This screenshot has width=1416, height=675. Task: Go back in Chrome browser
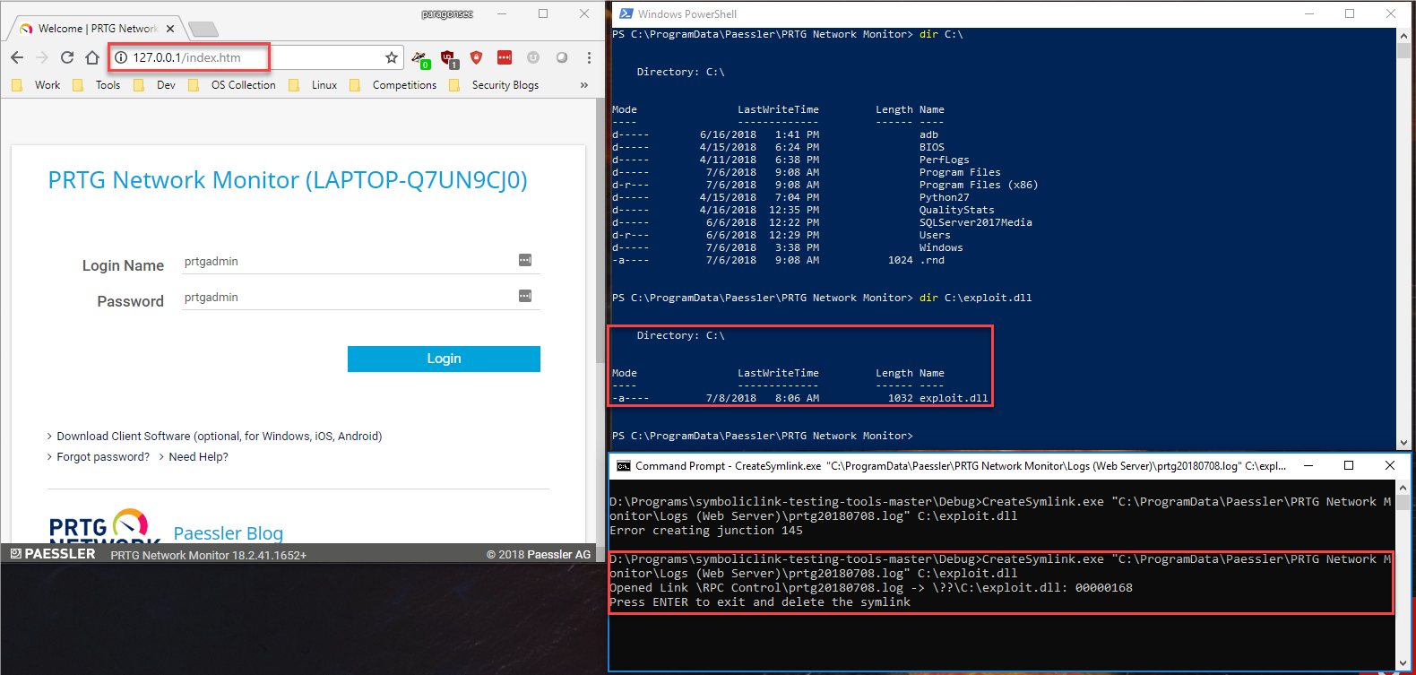[17, 57]
